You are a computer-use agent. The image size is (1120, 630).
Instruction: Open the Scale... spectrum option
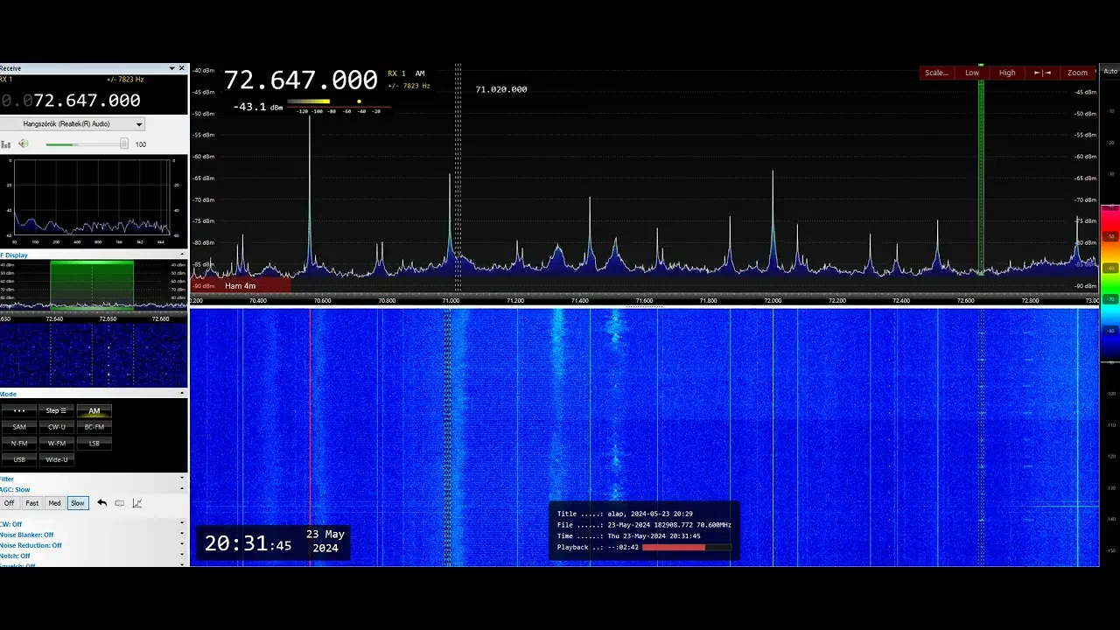tap(936, 73)
